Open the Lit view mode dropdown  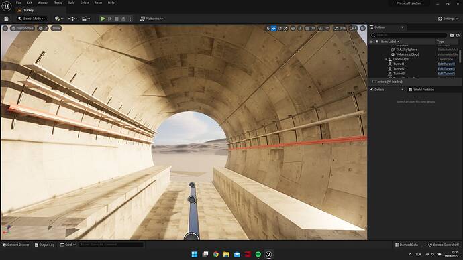pos(43,28)
